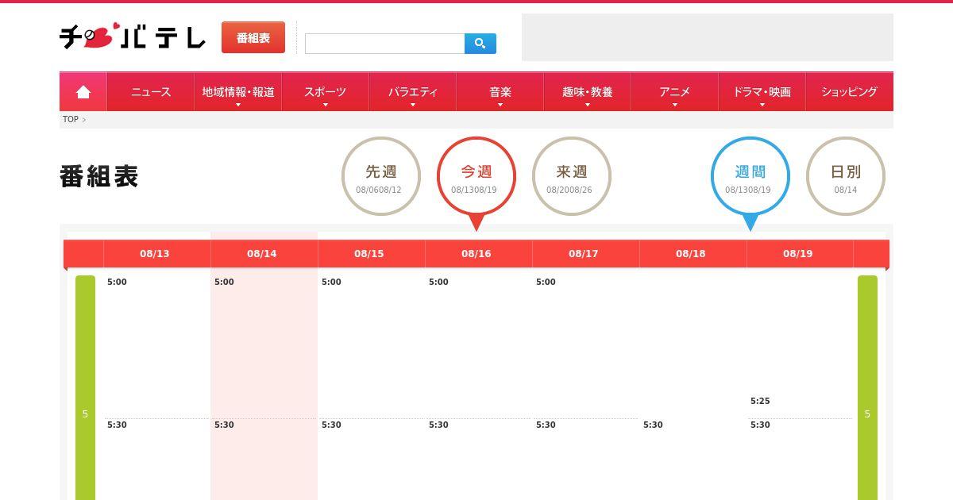
Task: Click the Chiba TV logo
Action: (133, 37)
